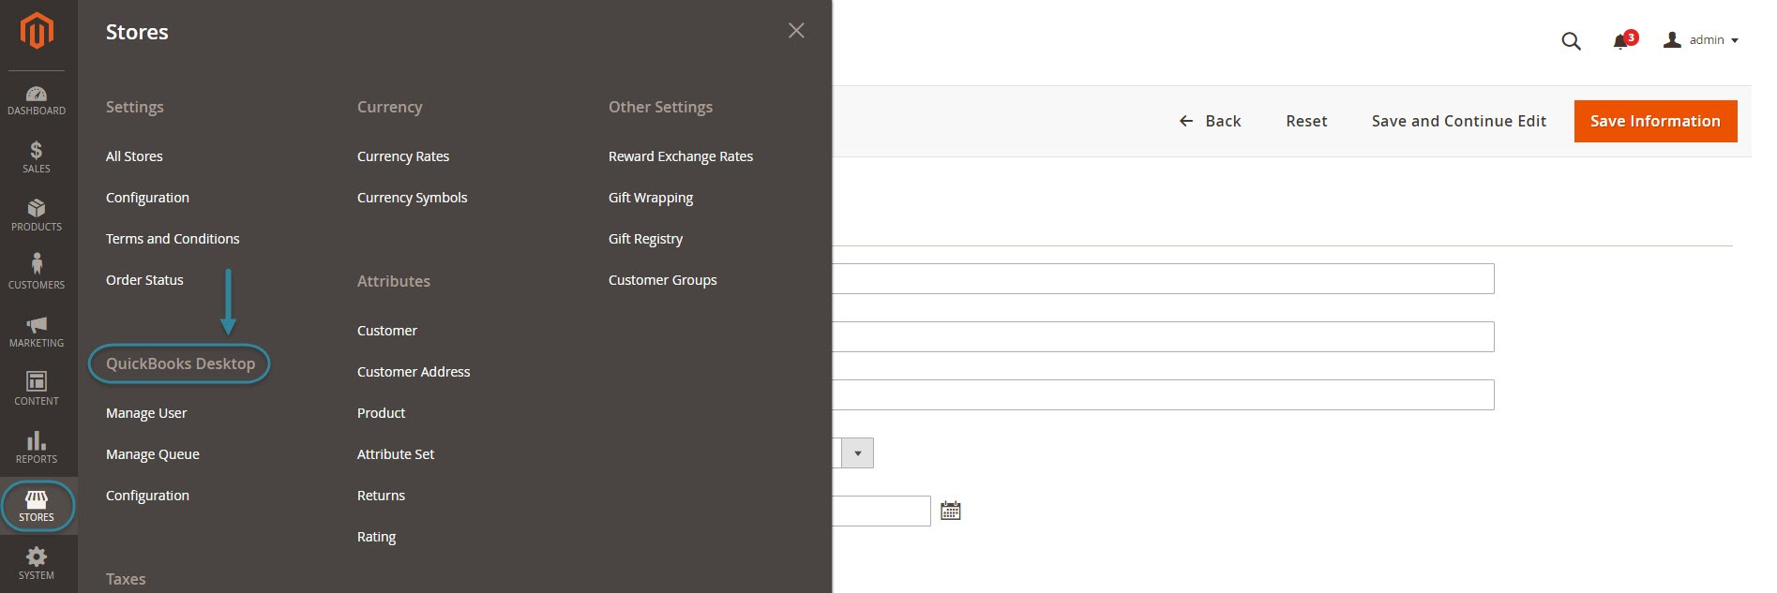Select Manage User under QuickBooks Desktop
Image resolution: width=1777 pixels, height=593 pixels.
tap(146, 413)
